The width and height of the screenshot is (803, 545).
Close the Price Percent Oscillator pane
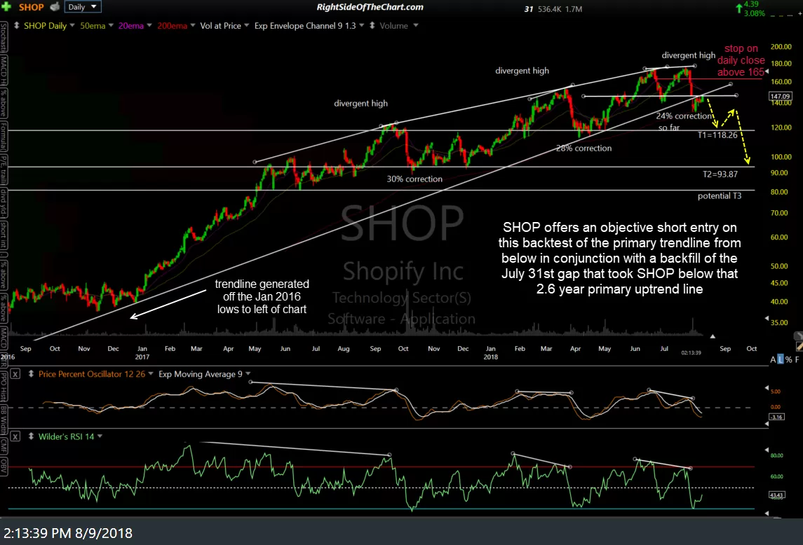(15, 374)
